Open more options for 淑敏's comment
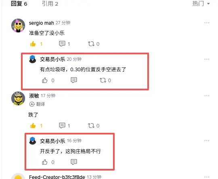Viewport: 218px width, 179px height. coord(207,96)
